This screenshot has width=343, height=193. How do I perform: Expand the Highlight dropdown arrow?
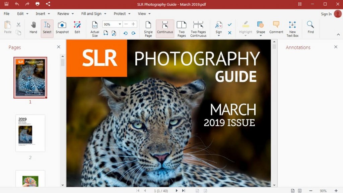[246, 36]
